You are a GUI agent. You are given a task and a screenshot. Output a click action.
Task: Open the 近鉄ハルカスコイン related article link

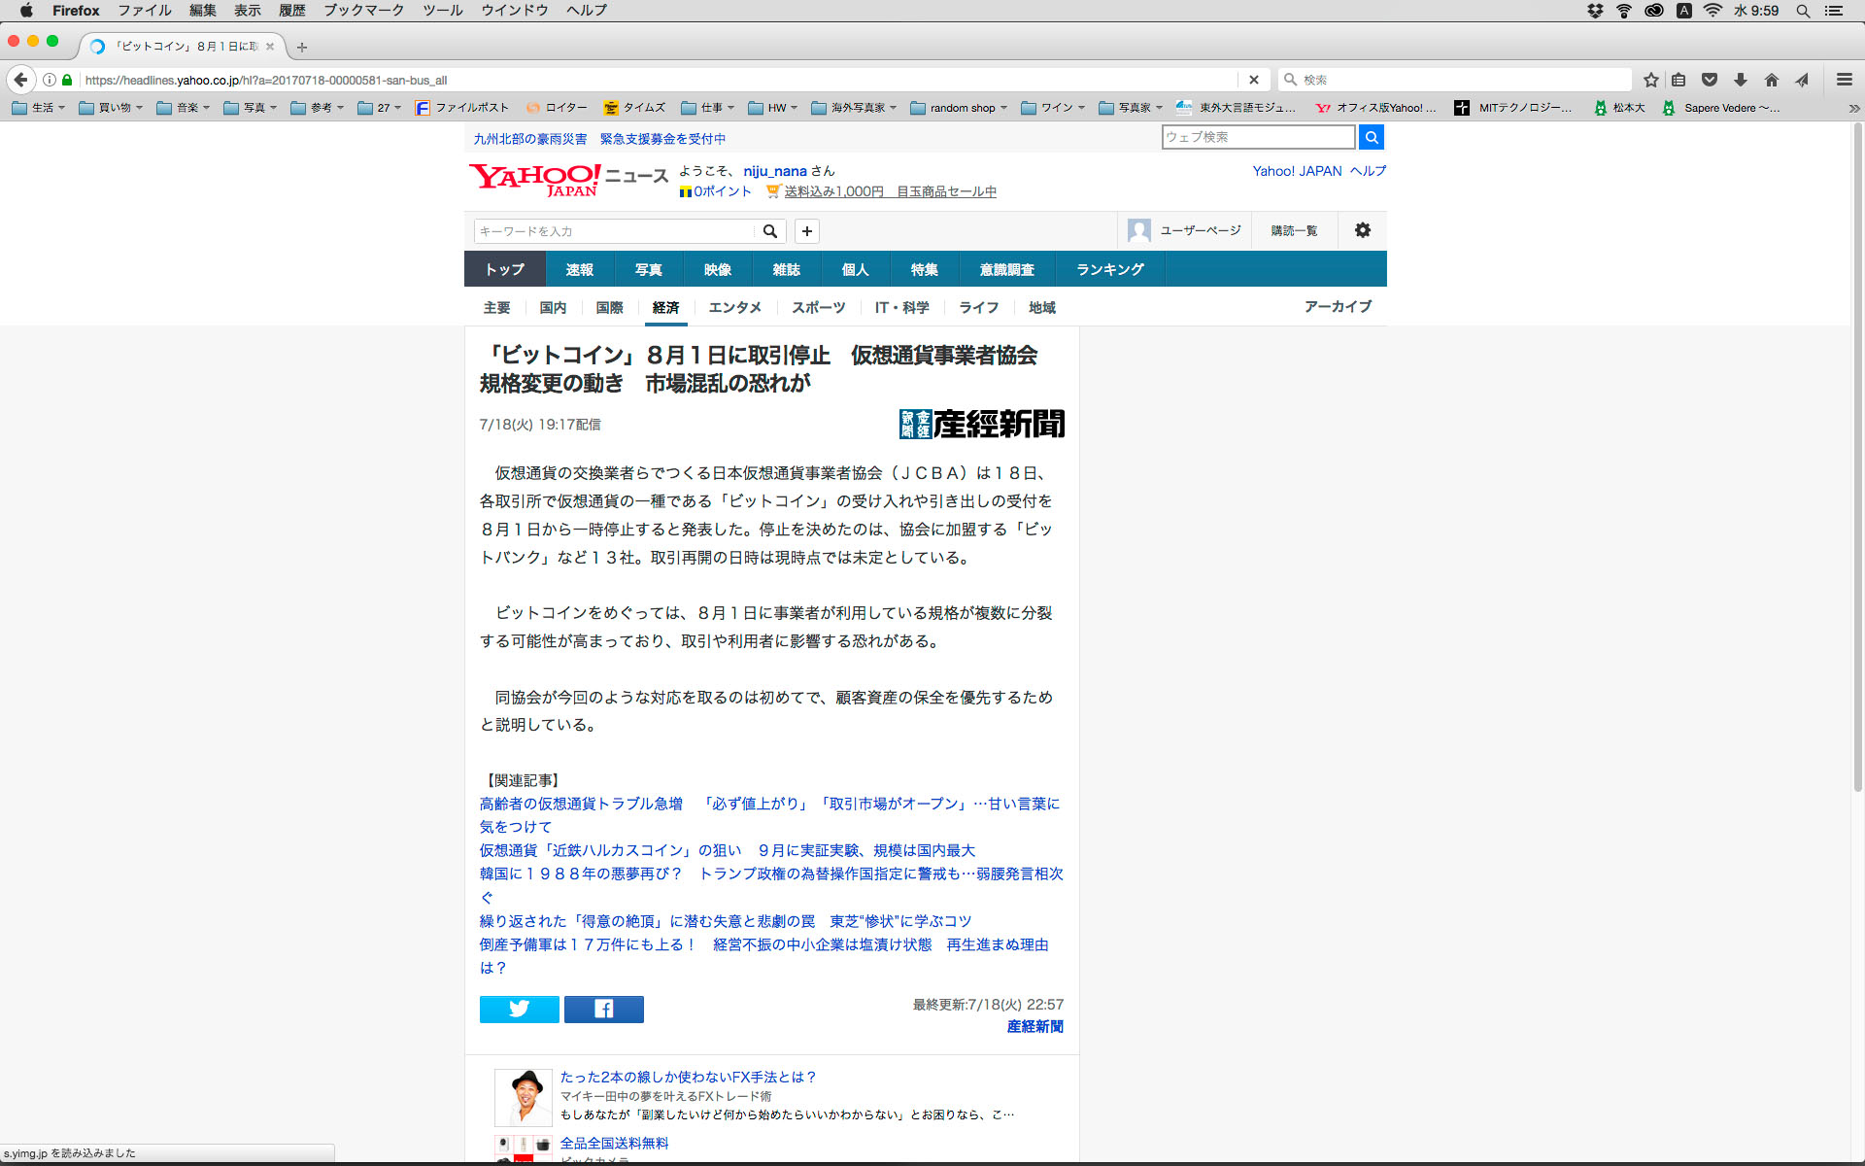[727, 850]
